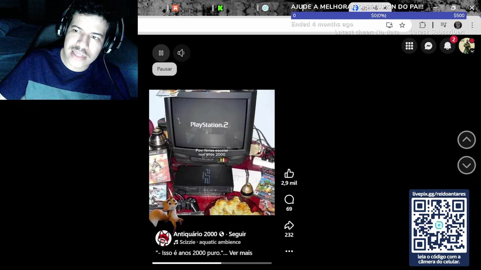Expand the caption with Ver mais

[x=240, y=253]
